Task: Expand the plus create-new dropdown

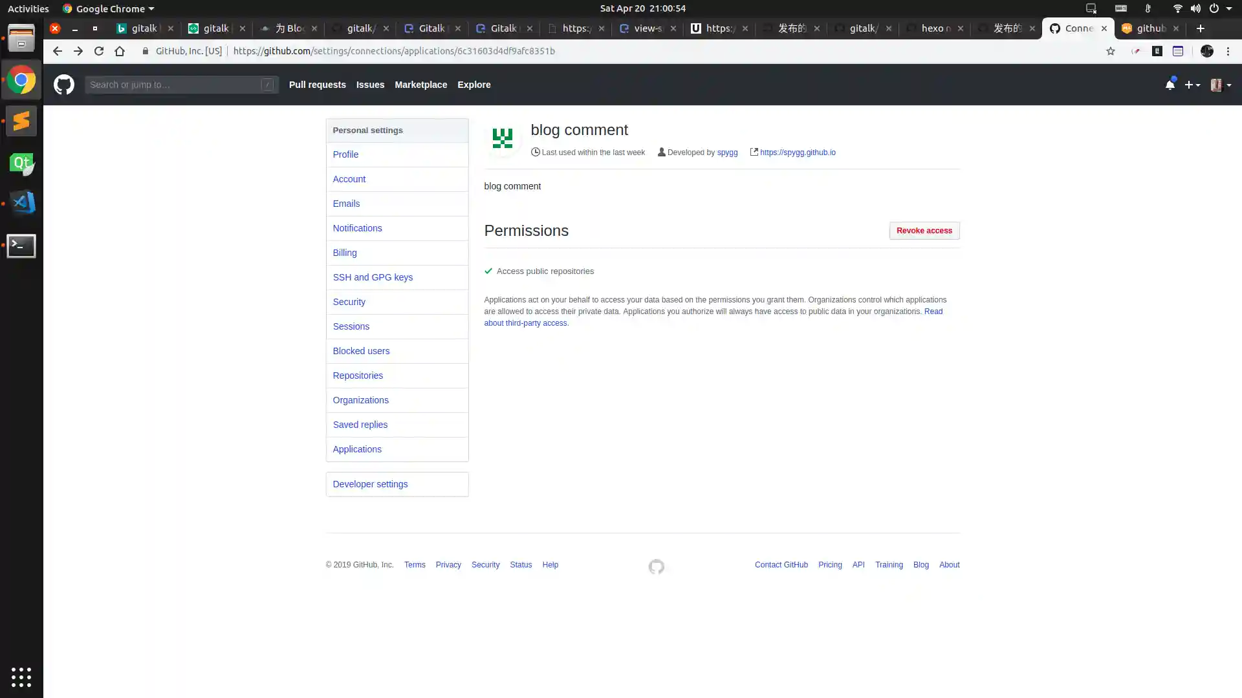Action: tap(1192, 85)
